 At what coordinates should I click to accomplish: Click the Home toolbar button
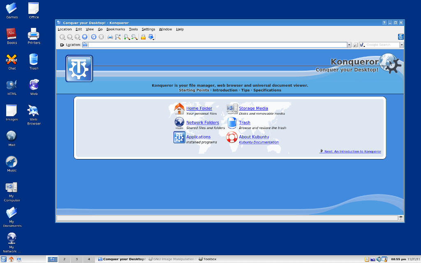85,37
